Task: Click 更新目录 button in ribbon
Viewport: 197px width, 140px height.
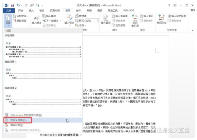Action: (x=20, y=21)
